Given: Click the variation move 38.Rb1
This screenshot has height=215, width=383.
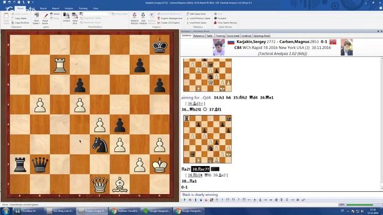Looking at the screenshot, I should 195,175.
